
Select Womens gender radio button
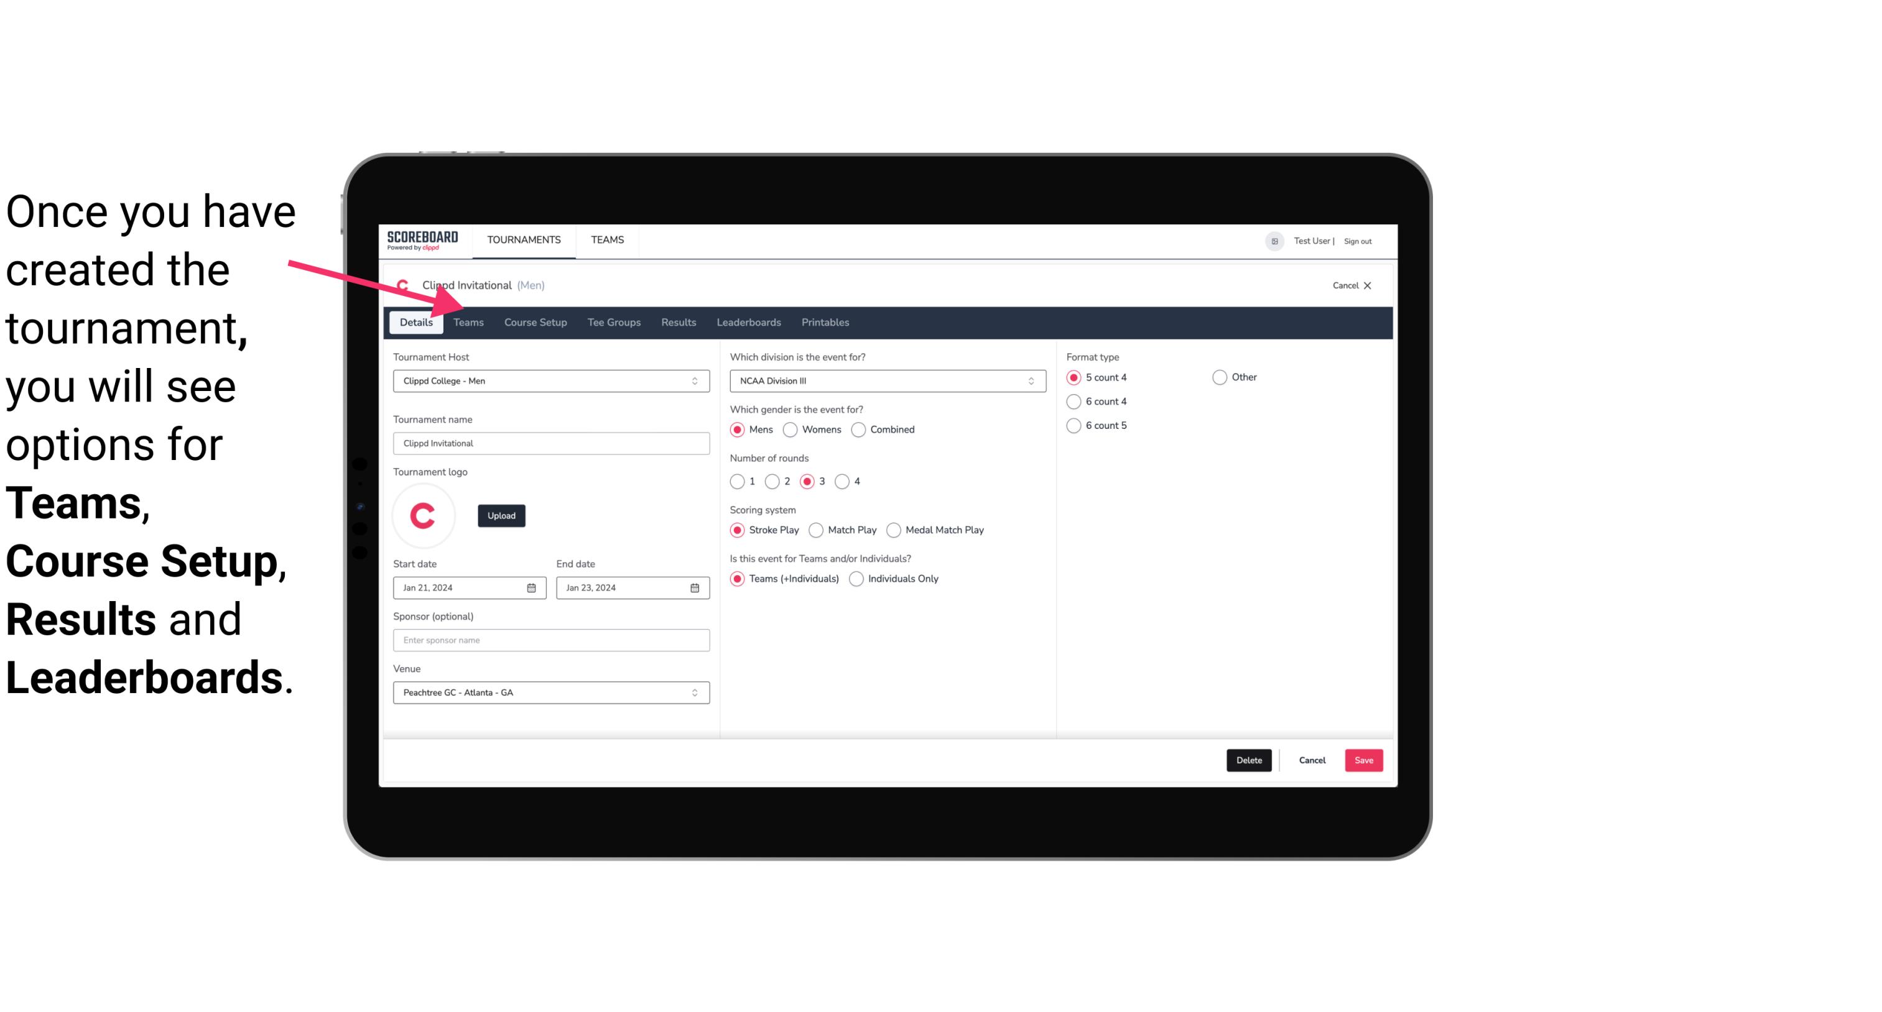[x=789, y=429]
